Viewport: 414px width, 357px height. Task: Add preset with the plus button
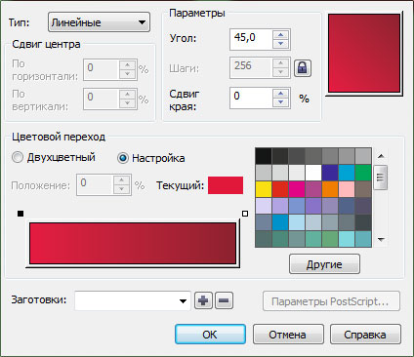pos(203,300)
